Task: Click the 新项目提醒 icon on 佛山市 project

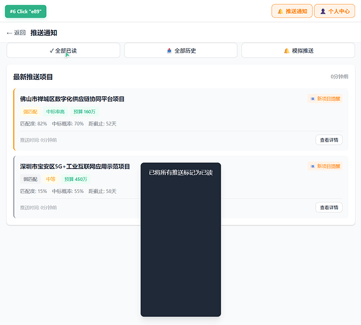Action: coord(312,99)
